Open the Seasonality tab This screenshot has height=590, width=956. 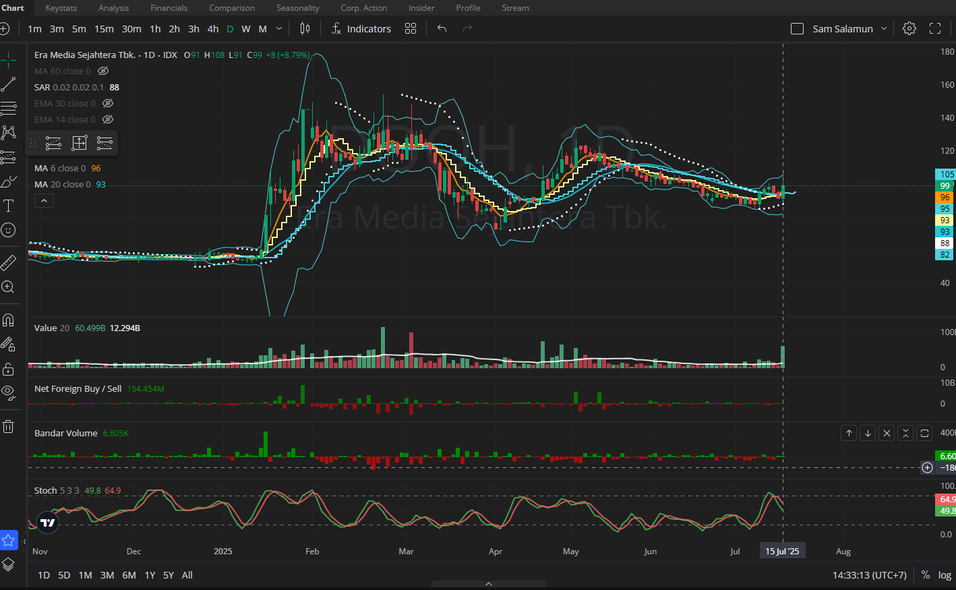(297, 8)
